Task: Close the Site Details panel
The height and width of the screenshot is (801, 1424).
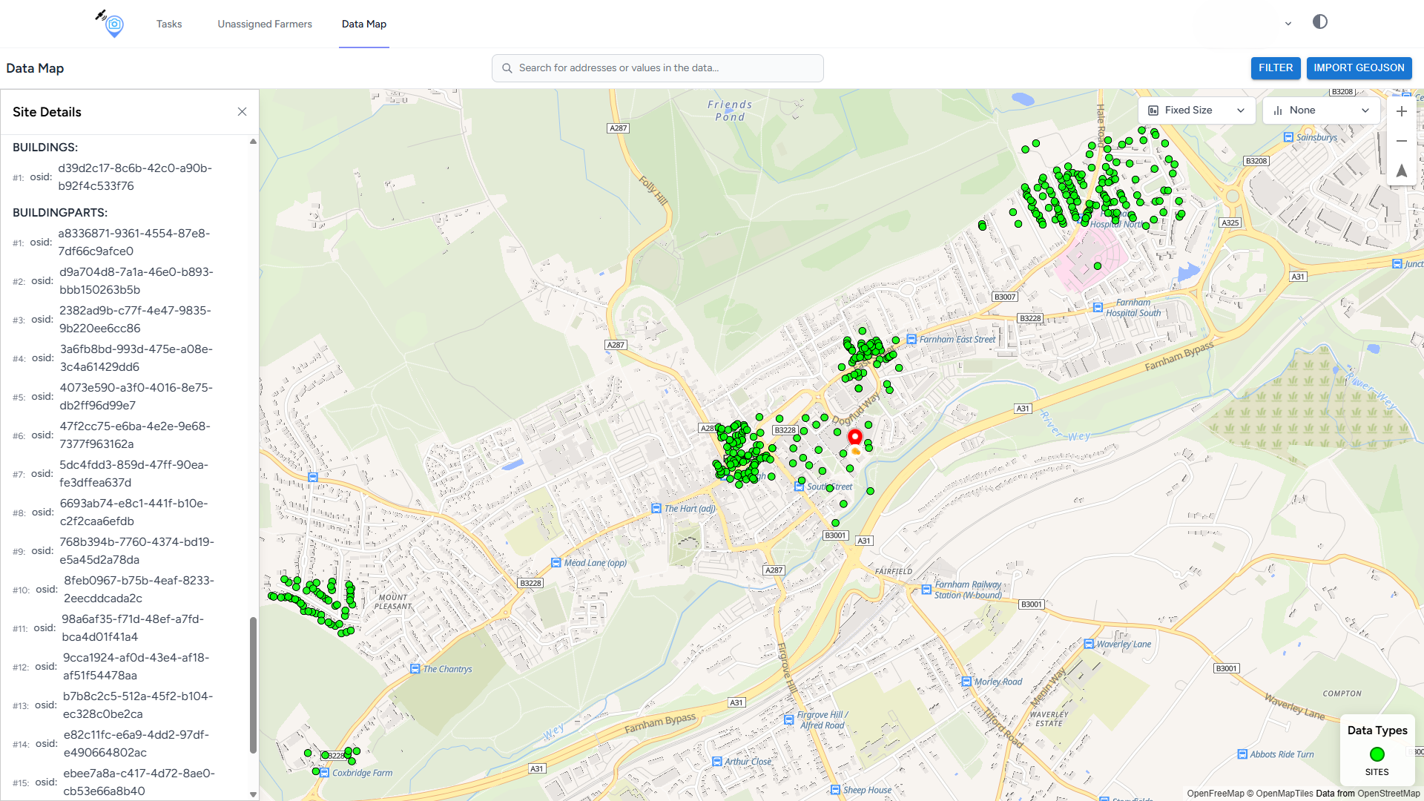Action: pos(242,112)
